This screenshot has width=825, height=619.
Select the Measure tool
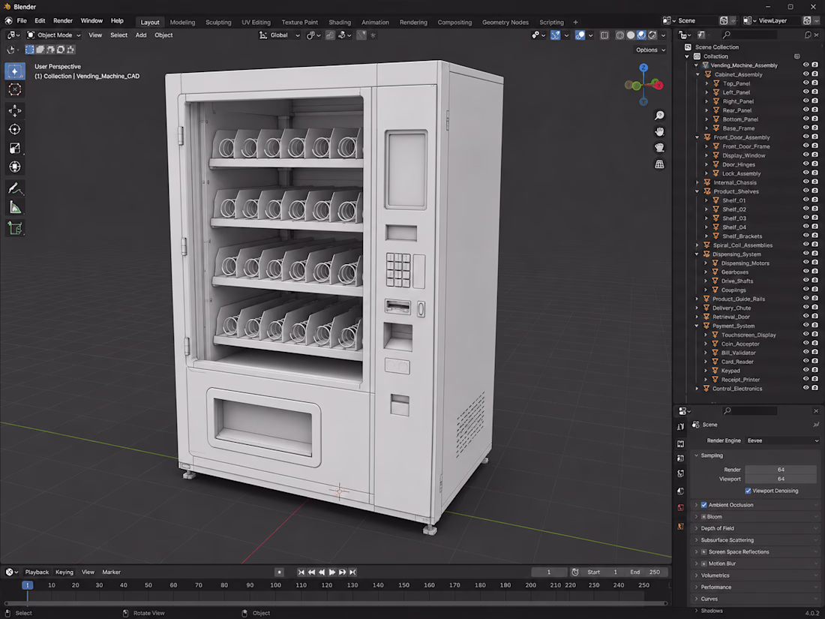15,207
